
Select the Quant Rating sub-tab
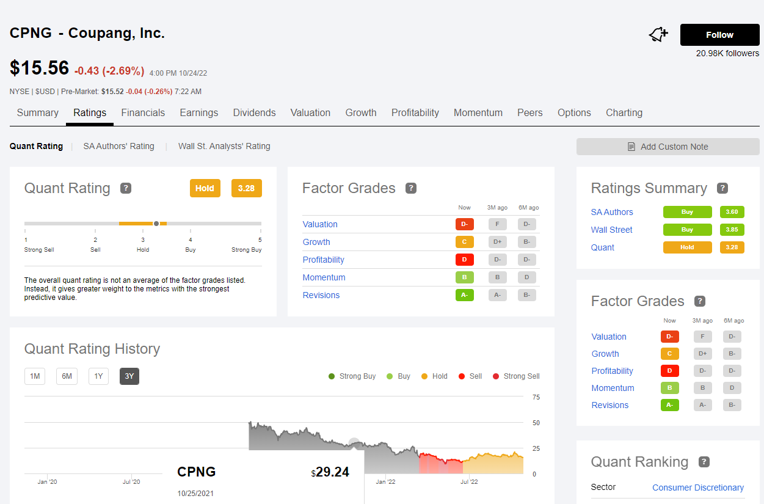36,146
